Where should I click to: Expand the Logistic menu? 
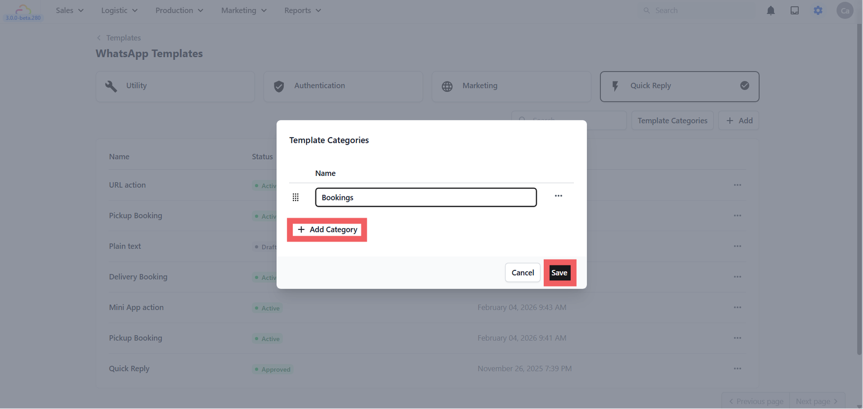(119, 10)
